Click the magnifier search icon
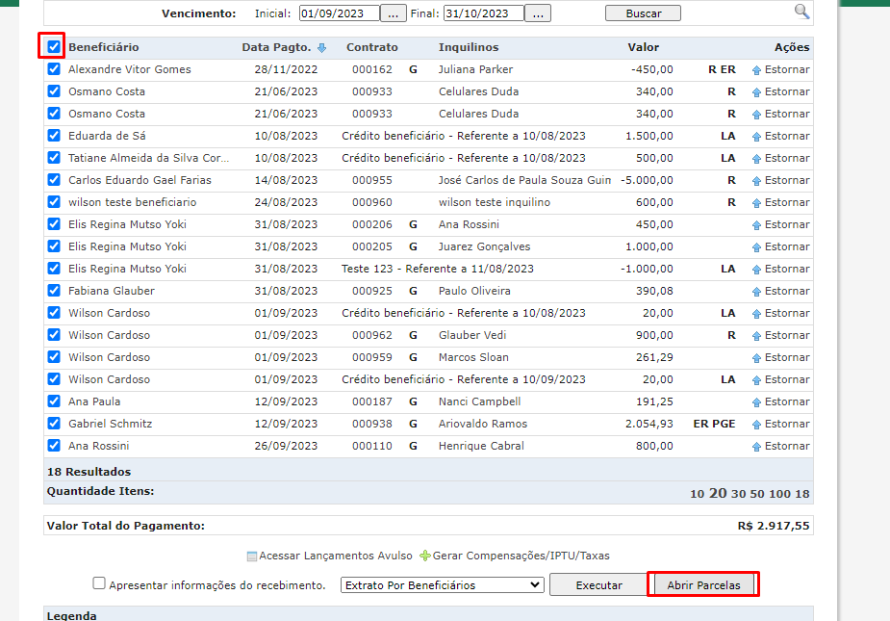This screenshot has height=621, width=890. 801,12
